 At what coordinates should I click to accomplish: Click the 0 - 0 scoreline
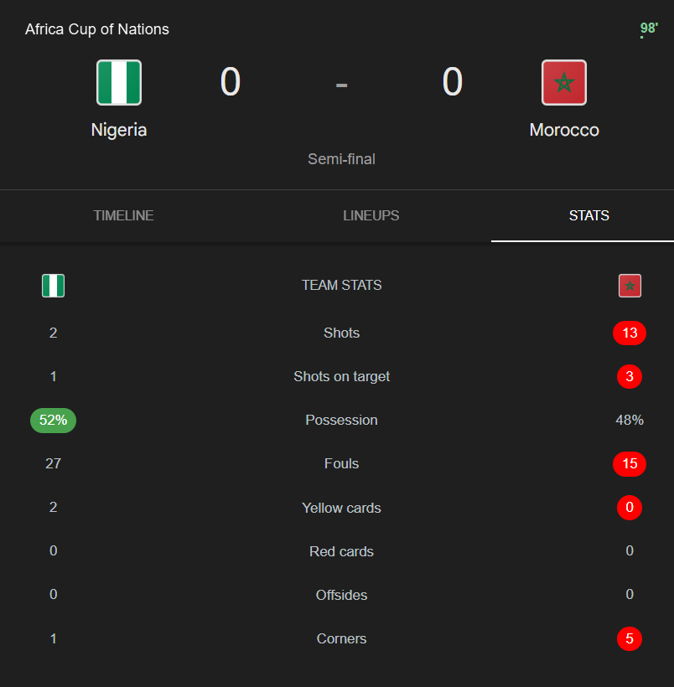click(341, 82)
